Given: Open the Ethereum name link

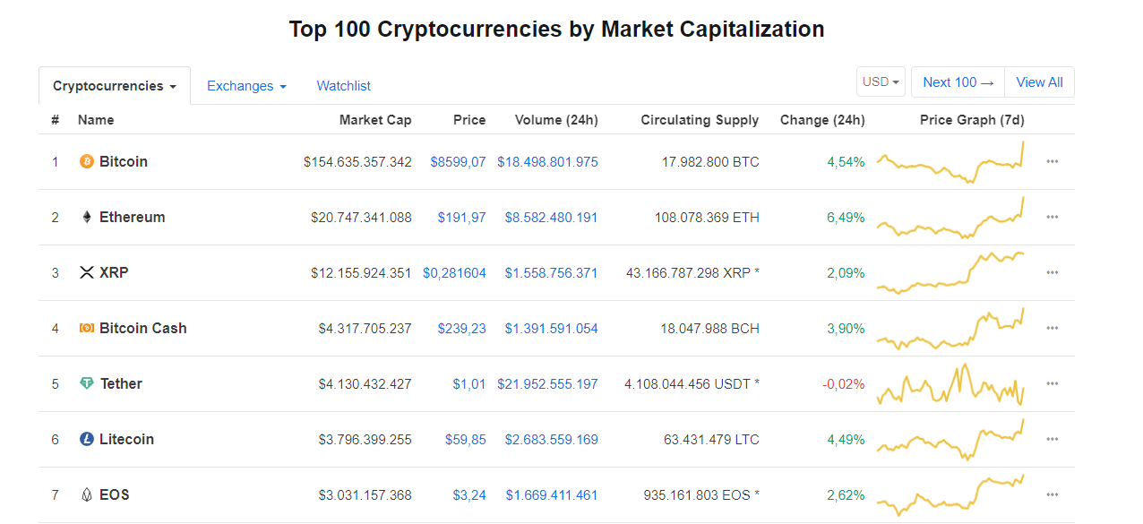Looking at the screenshot, I should point(133,218).
